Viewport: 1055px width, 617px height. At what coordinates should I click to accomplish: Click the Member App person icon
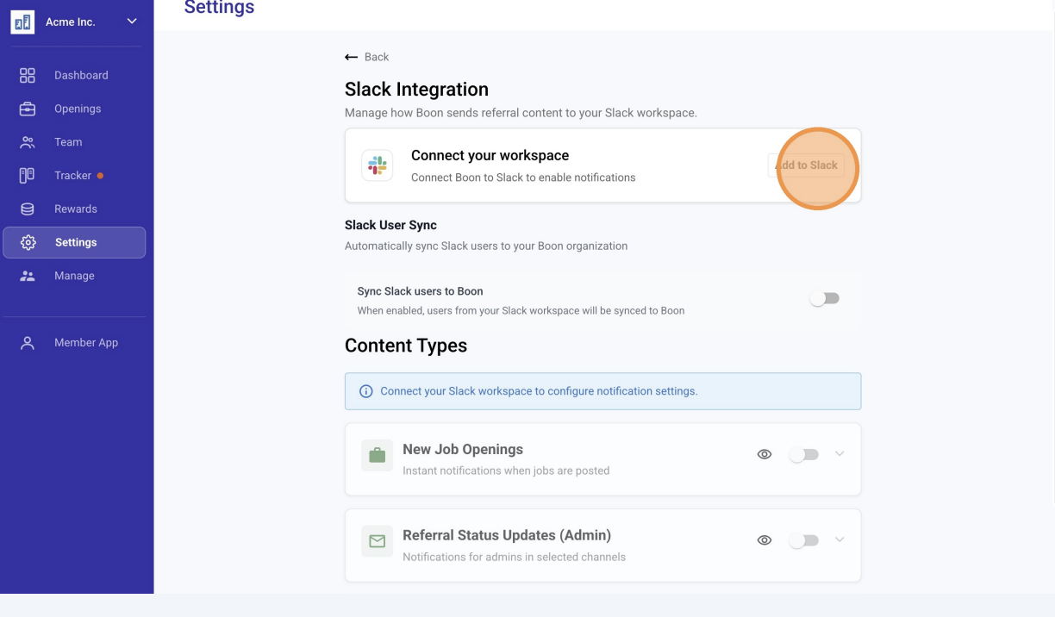28,343
